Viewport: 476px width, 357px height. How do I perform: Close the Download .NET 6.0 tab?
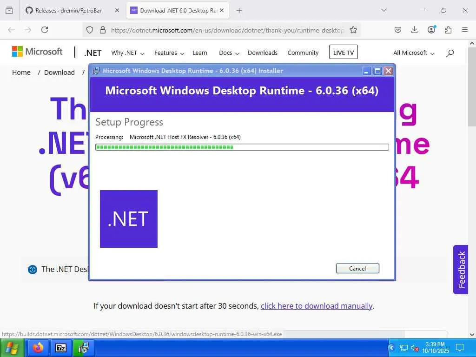pyautogui.click(x=222, y=10)
